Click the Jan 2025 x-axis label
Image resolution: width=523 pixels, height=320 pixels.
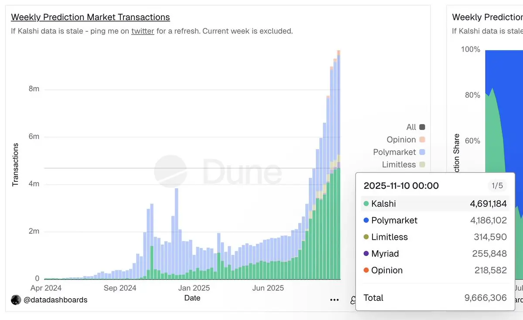pos(194,288)
